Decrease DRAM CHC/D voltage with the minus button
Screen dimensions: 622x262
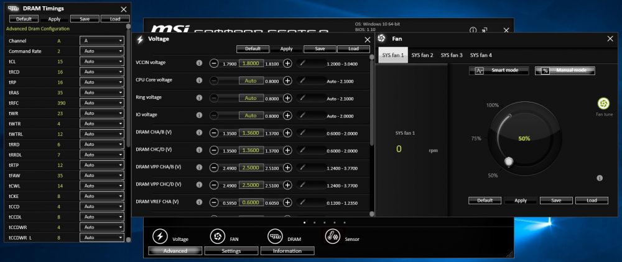point(214,150)
